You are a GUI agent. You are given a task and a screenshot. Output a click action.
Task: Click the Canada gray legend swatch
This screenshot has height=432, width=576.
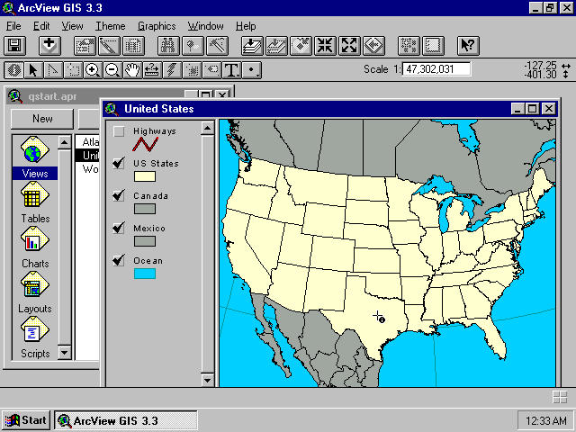click(145, 209)
